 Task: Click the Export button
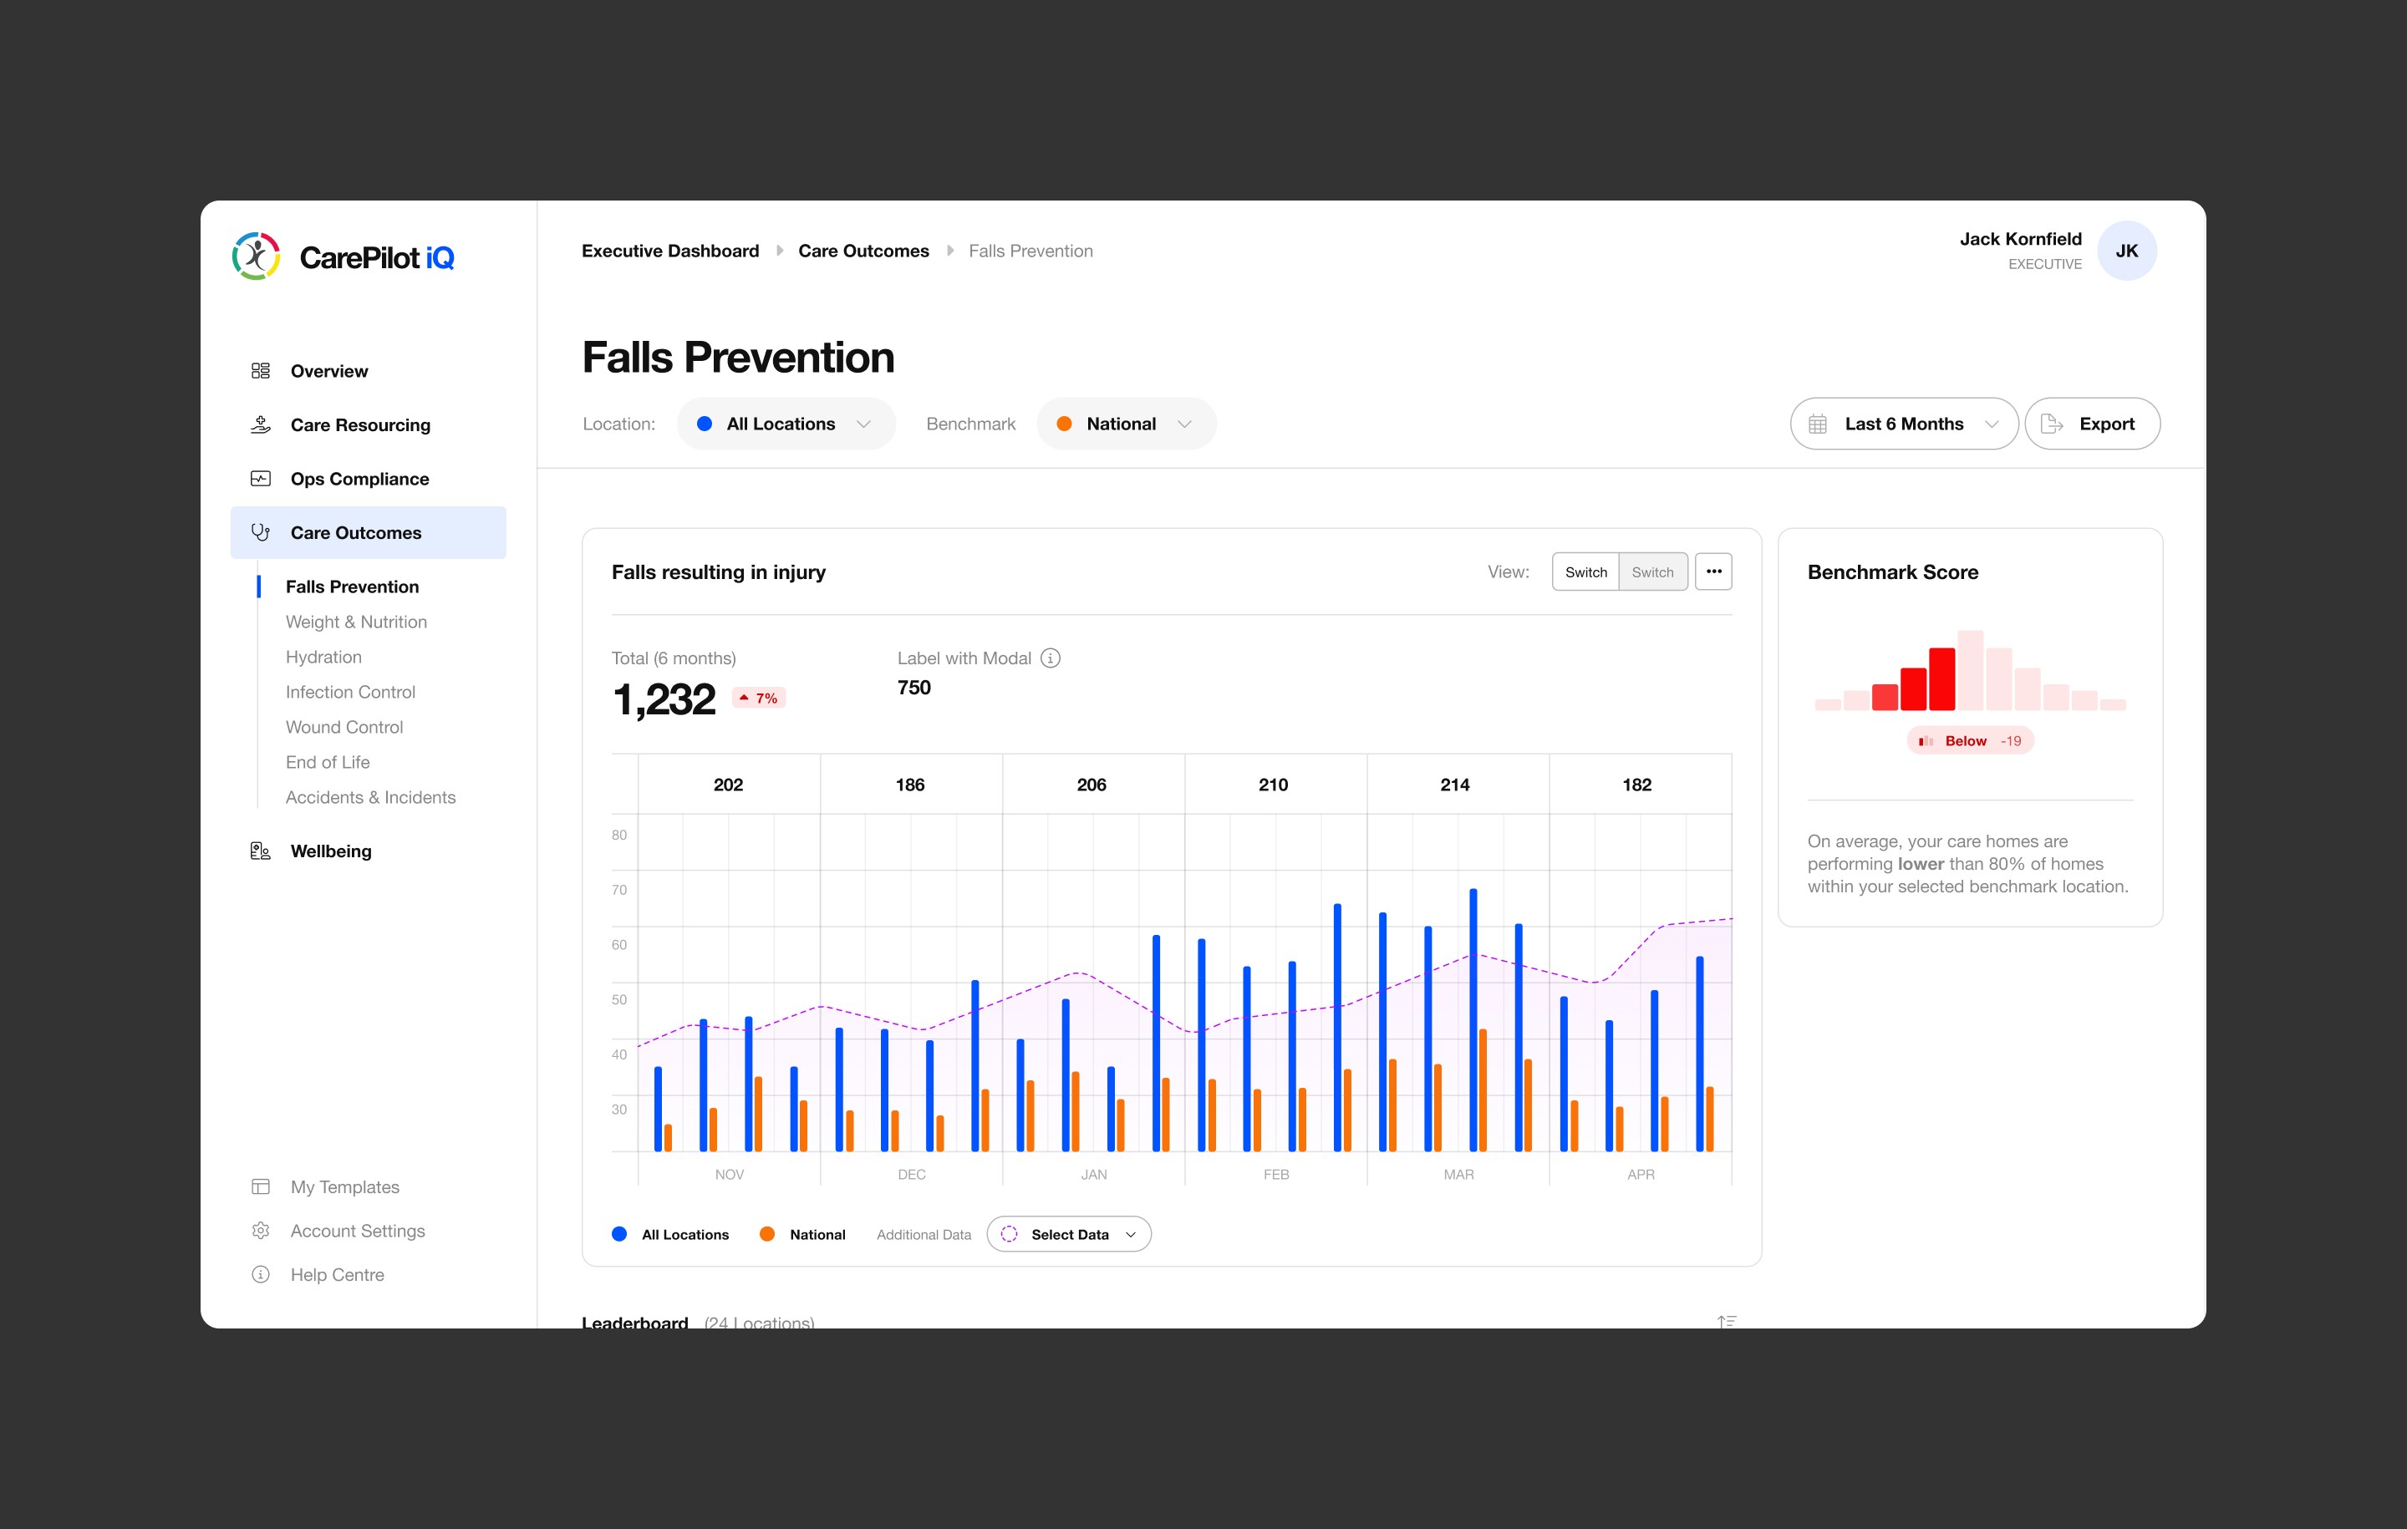(x=2092, y=424)
